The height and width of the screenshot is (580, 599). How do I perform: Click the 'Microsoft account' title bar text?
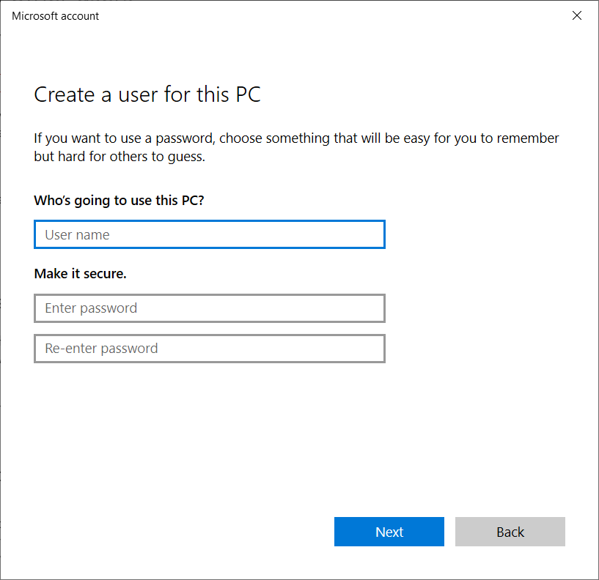point(54,15)
